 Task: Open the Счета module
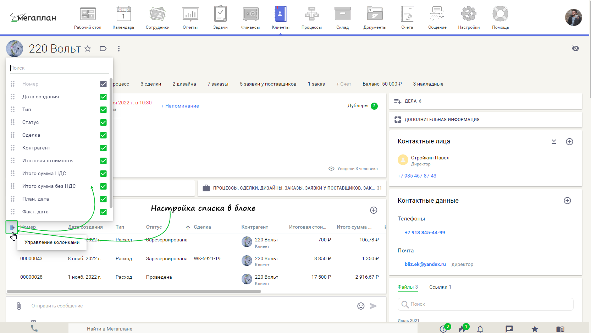coord(407,18)
